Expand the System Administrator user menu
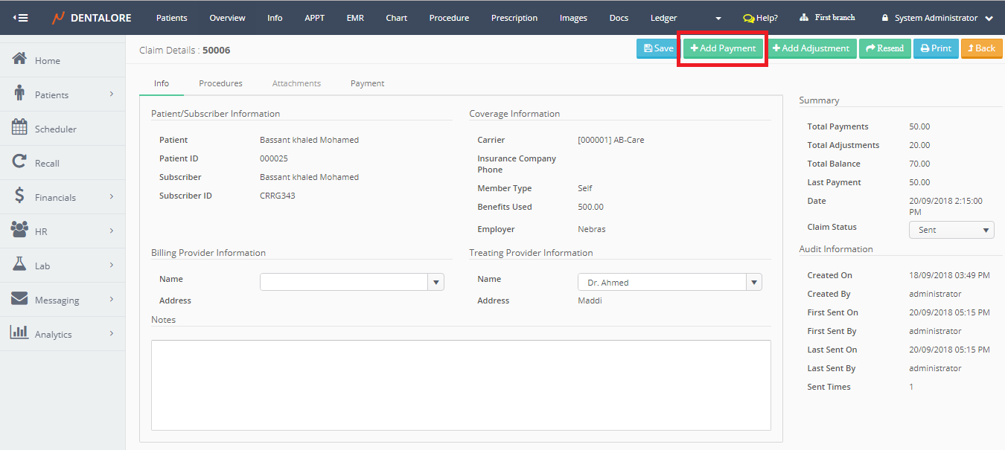 coord(989,18)
